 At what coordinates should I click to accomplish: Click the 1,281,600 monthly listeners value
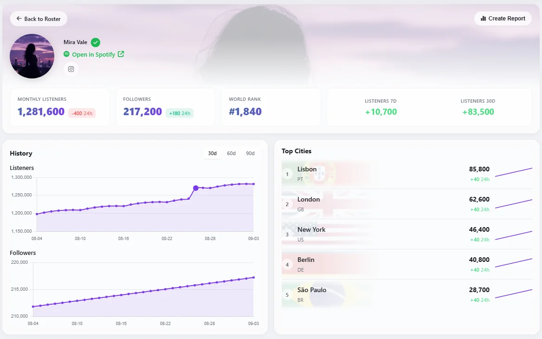41,111
